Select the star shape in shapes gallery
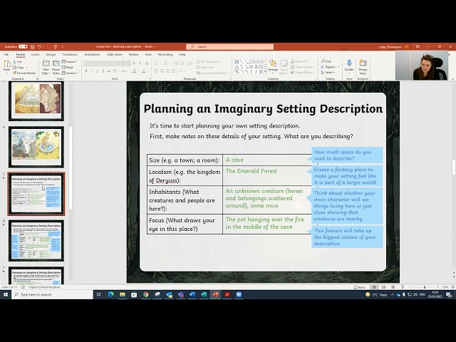 point(261,71)
